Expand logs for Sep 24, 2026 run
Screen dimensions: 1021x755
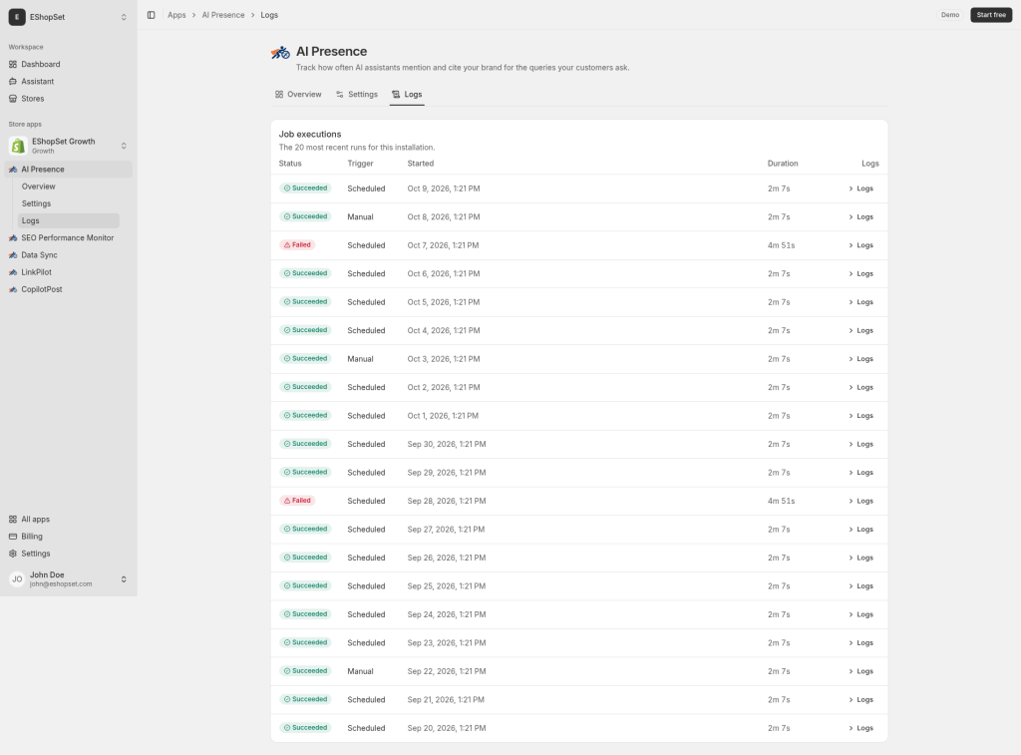[860, 614]
